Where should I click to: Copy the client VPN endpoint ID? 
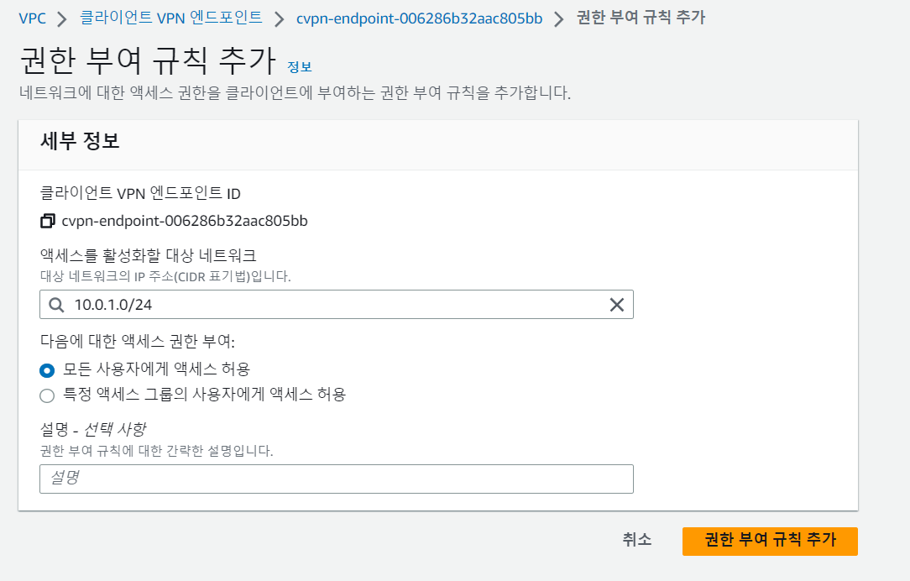(x=48, y=221)
